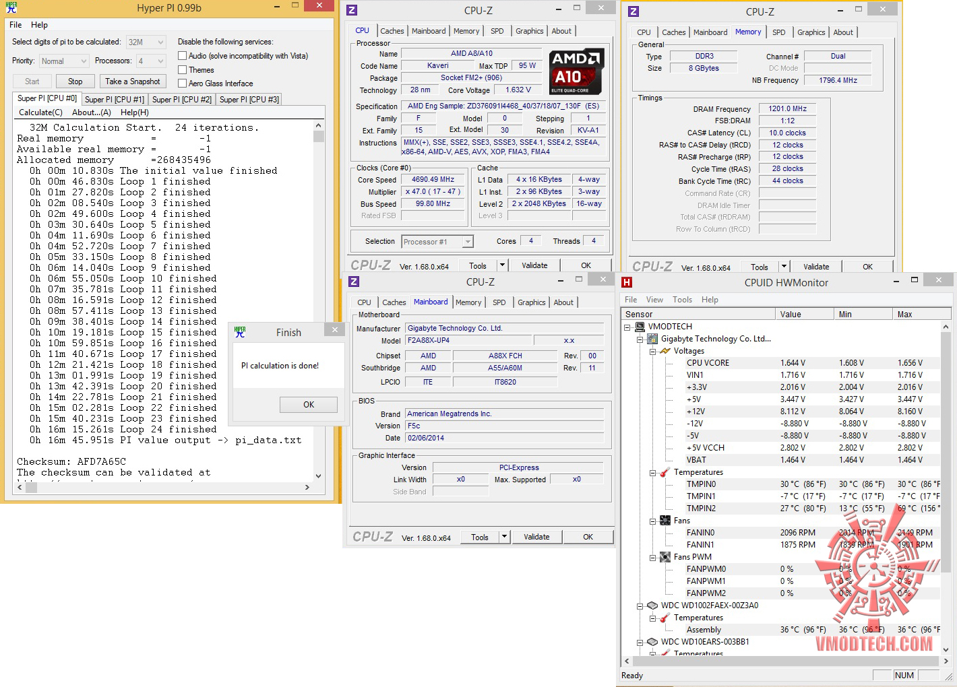Image resolution: width=957 pixels, height=687 pixels.
Task: Enable the Audio service checkbox
Action: (182, 56)
